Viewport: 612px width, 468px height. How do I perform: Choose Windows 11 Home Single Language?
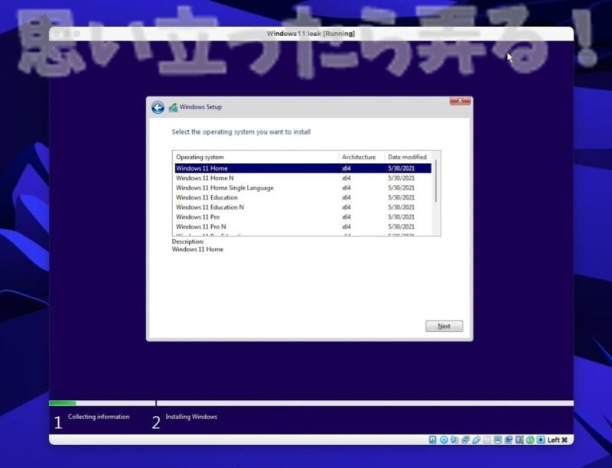[303, 187]
